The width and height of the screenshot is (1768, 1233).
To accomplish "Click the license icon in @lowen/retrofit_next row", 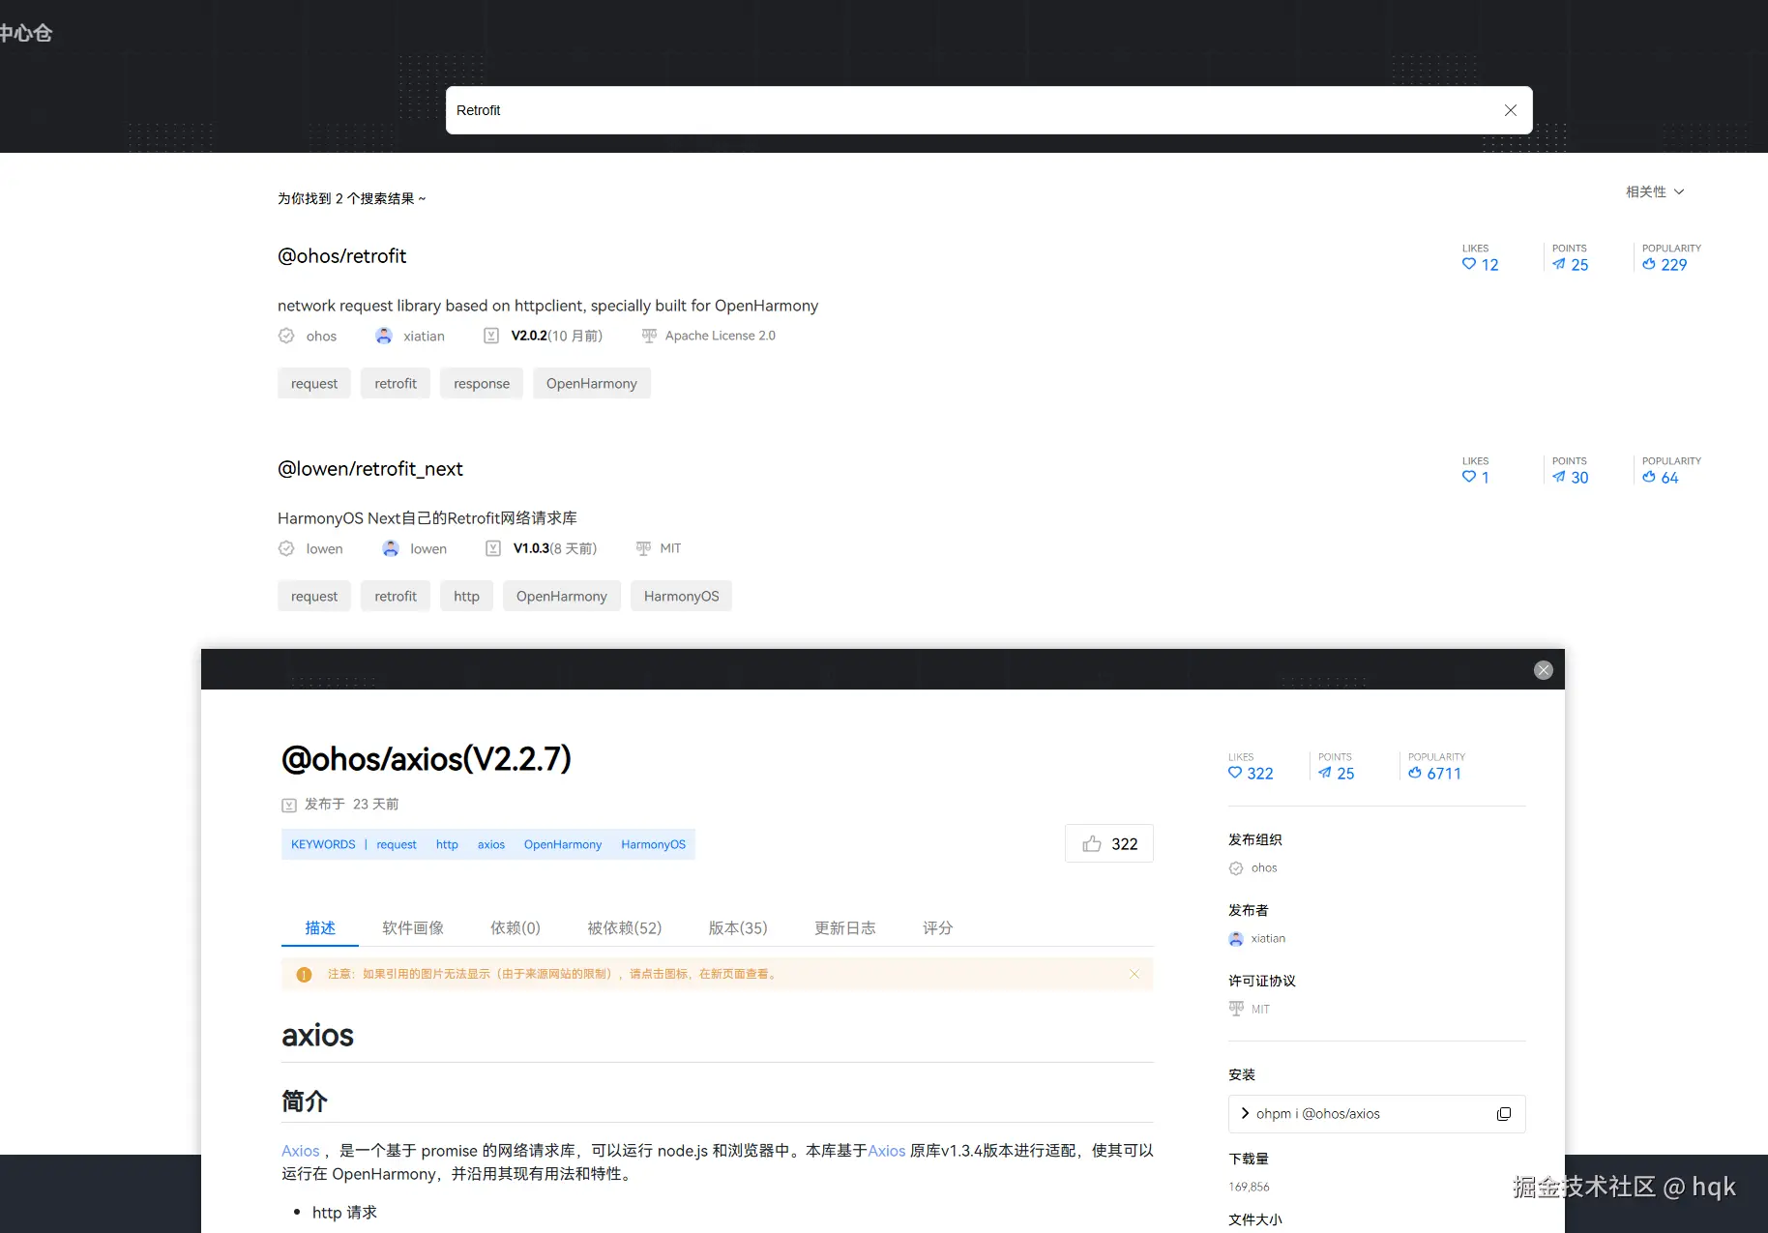I will tap(643, 548).
